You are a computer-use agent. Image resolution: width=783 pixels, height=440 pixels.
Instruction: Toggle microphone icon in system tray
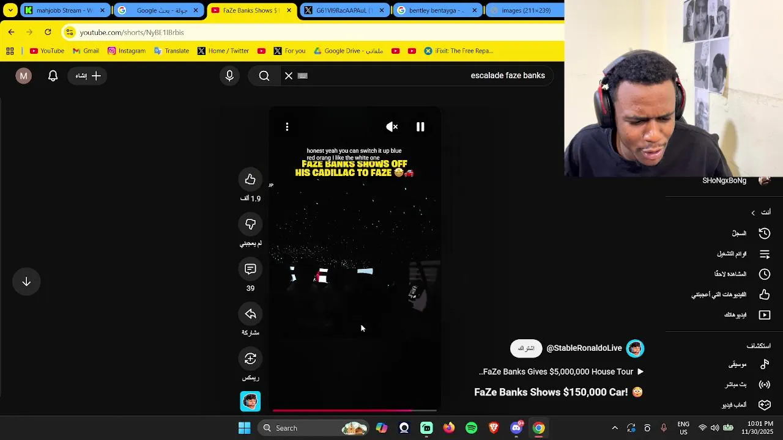coord(664,428)
